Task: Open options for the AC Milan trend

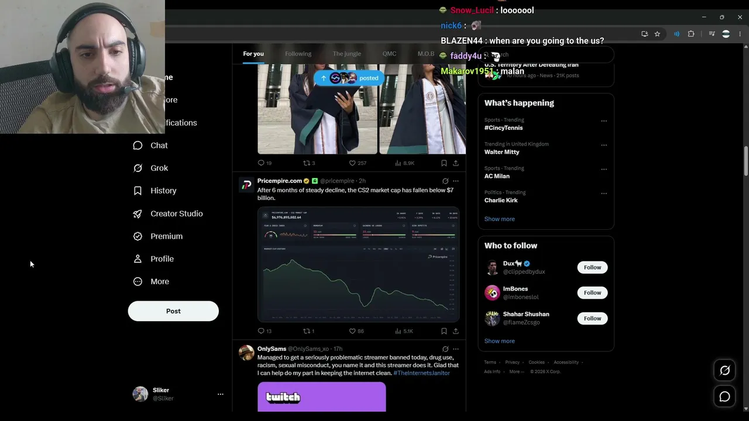Action: [x=604, y=170]
